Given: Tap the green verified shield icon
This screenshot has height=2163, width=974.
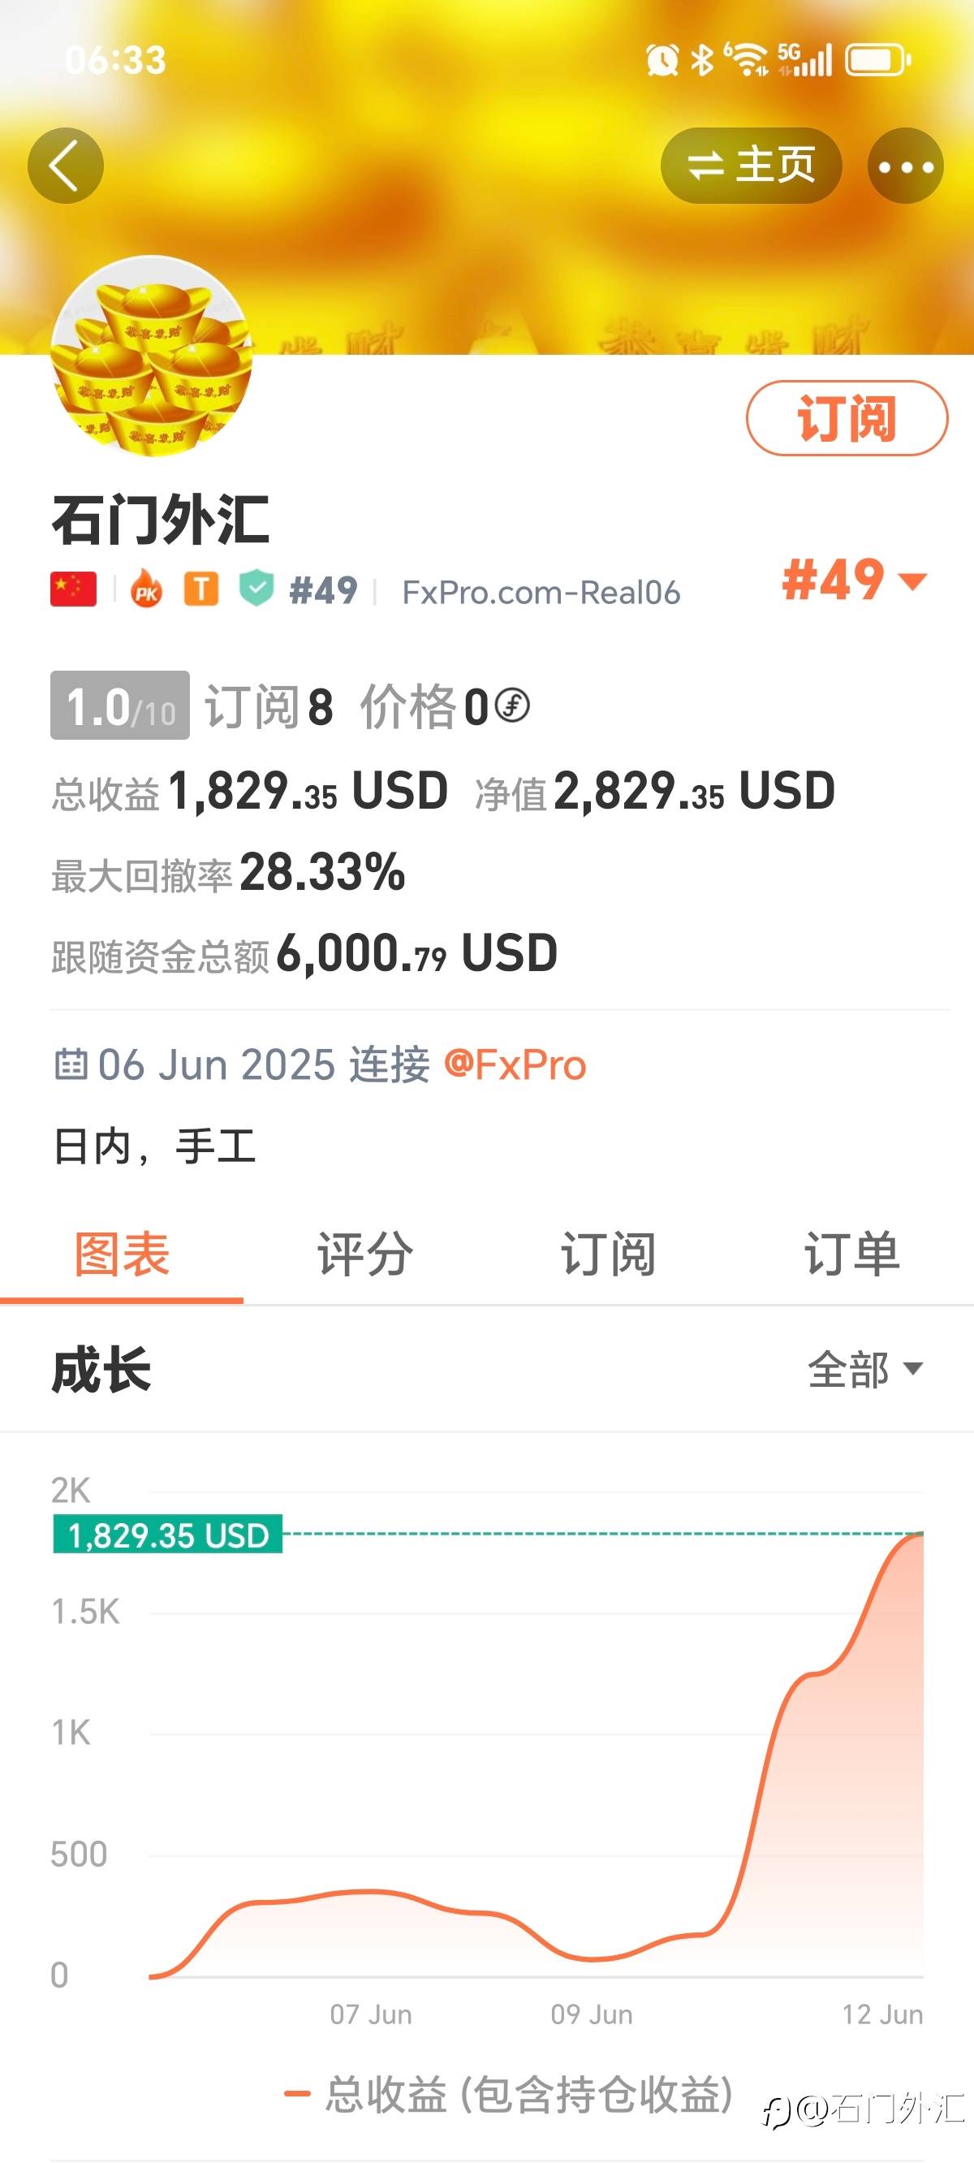Looking at the screenshot, I should coord(256,589).
